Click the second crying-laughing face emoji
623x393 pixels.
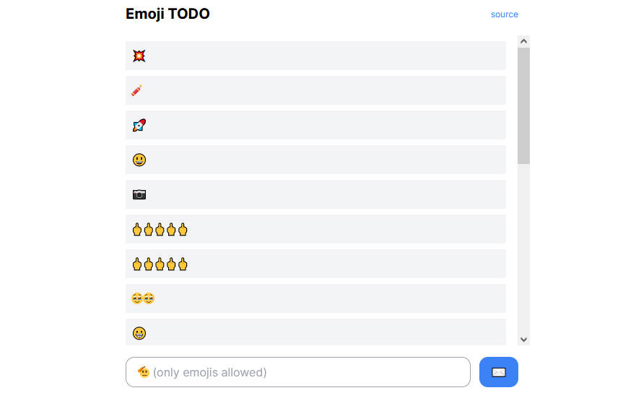149,298
